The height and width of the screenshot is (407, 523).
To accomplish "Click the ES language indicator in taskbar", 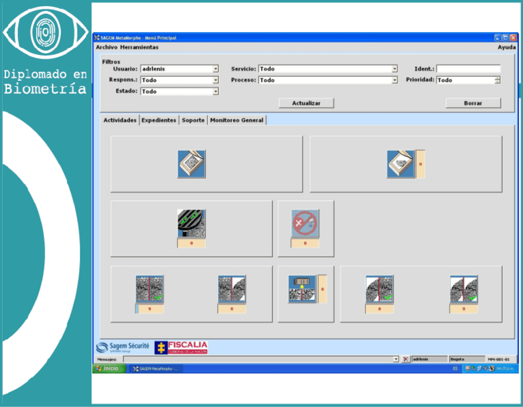I will tap(455, 369).
